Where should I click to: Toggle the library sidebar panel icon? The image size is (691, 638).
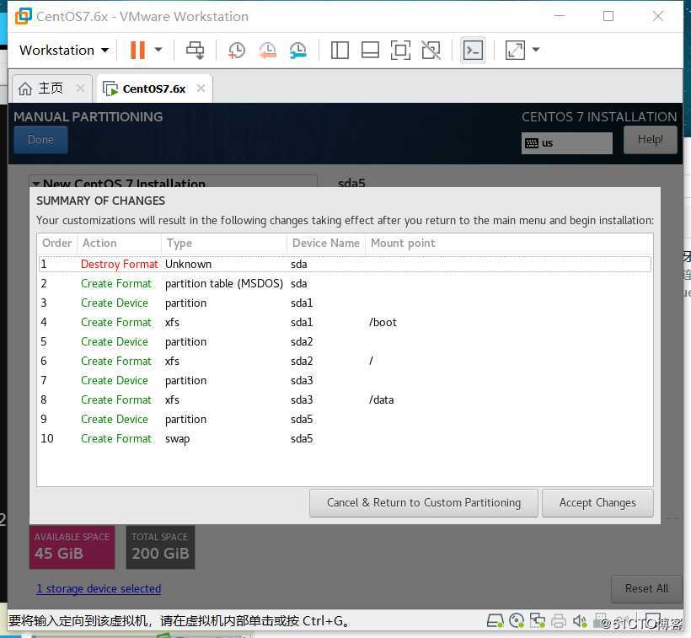pyautogui.click(x=340, y=50)
